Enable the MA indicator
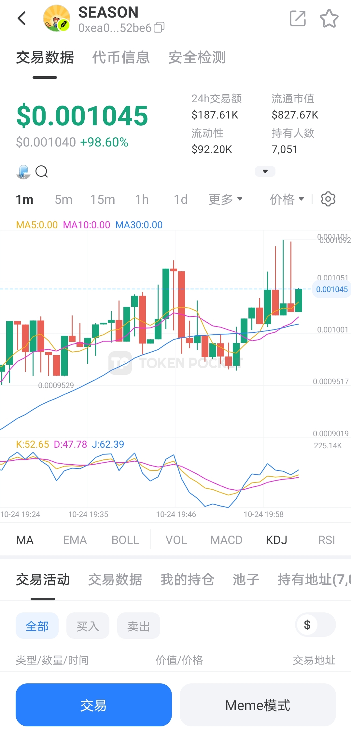351x742 pixels. pyautogui.click(x=25, y=540)
